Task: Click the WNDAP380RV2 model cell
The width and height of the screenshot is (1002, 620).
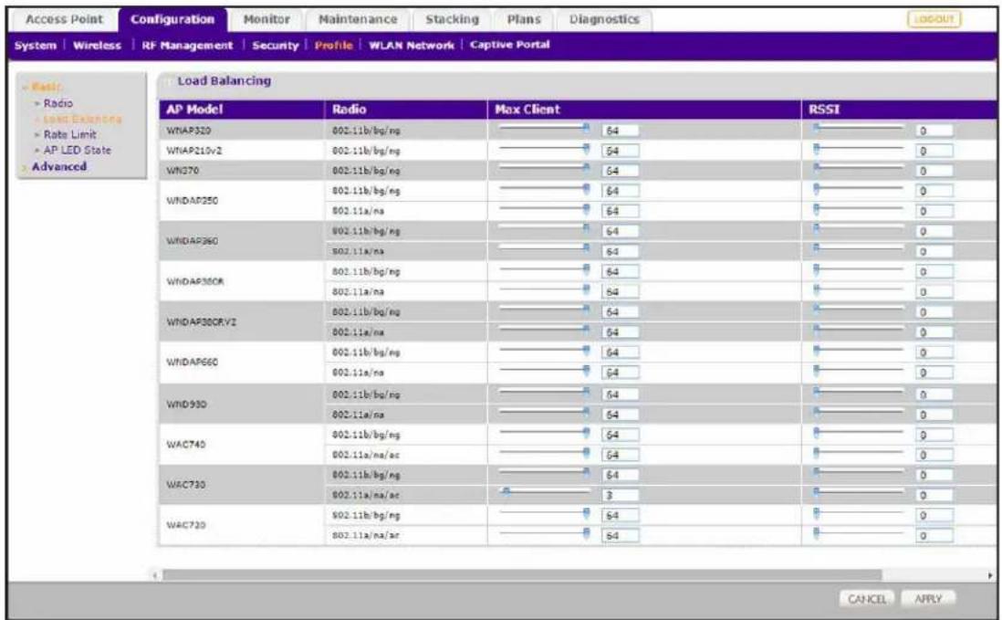Action: point(242,322)
